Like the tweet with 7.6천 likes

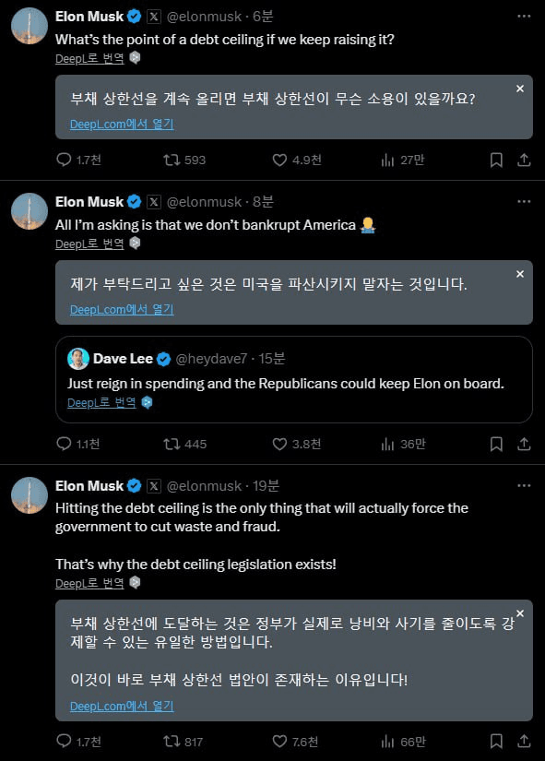click(x=295, y=742)
